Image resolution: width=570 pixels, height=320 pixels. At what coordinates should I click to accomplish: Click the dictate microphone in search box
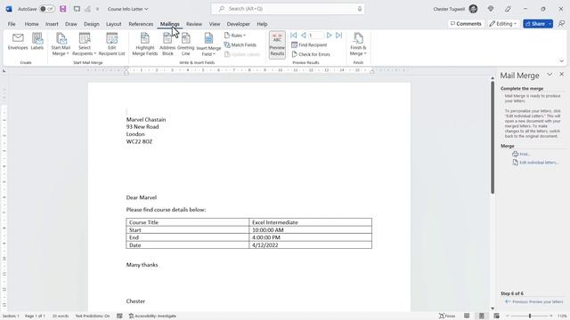tap(360, 9)
